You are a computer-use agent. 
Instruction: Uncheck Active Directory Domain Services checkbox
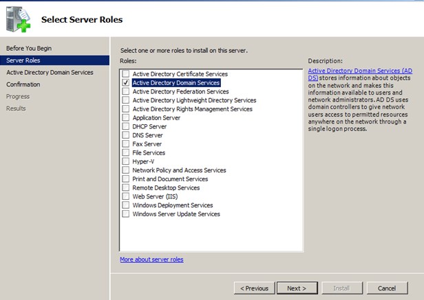(x=125, y=82)
